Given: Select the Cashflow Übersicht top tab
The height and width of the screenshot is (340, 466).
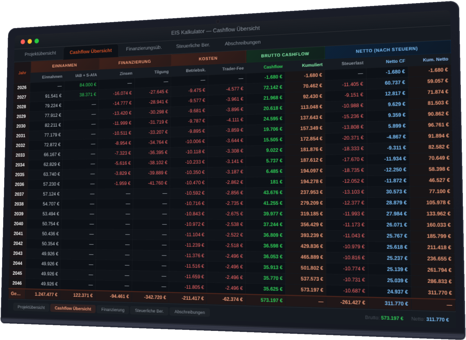Looking at the screenshot, I should coord(91,51).
